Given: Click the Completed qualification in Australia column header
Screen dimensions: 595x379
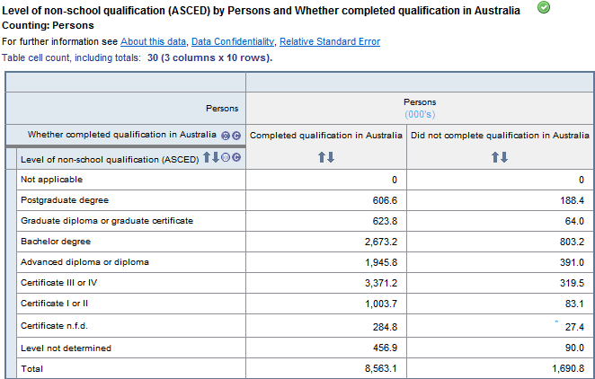Looking at the screenshot, I should point(326,136).
